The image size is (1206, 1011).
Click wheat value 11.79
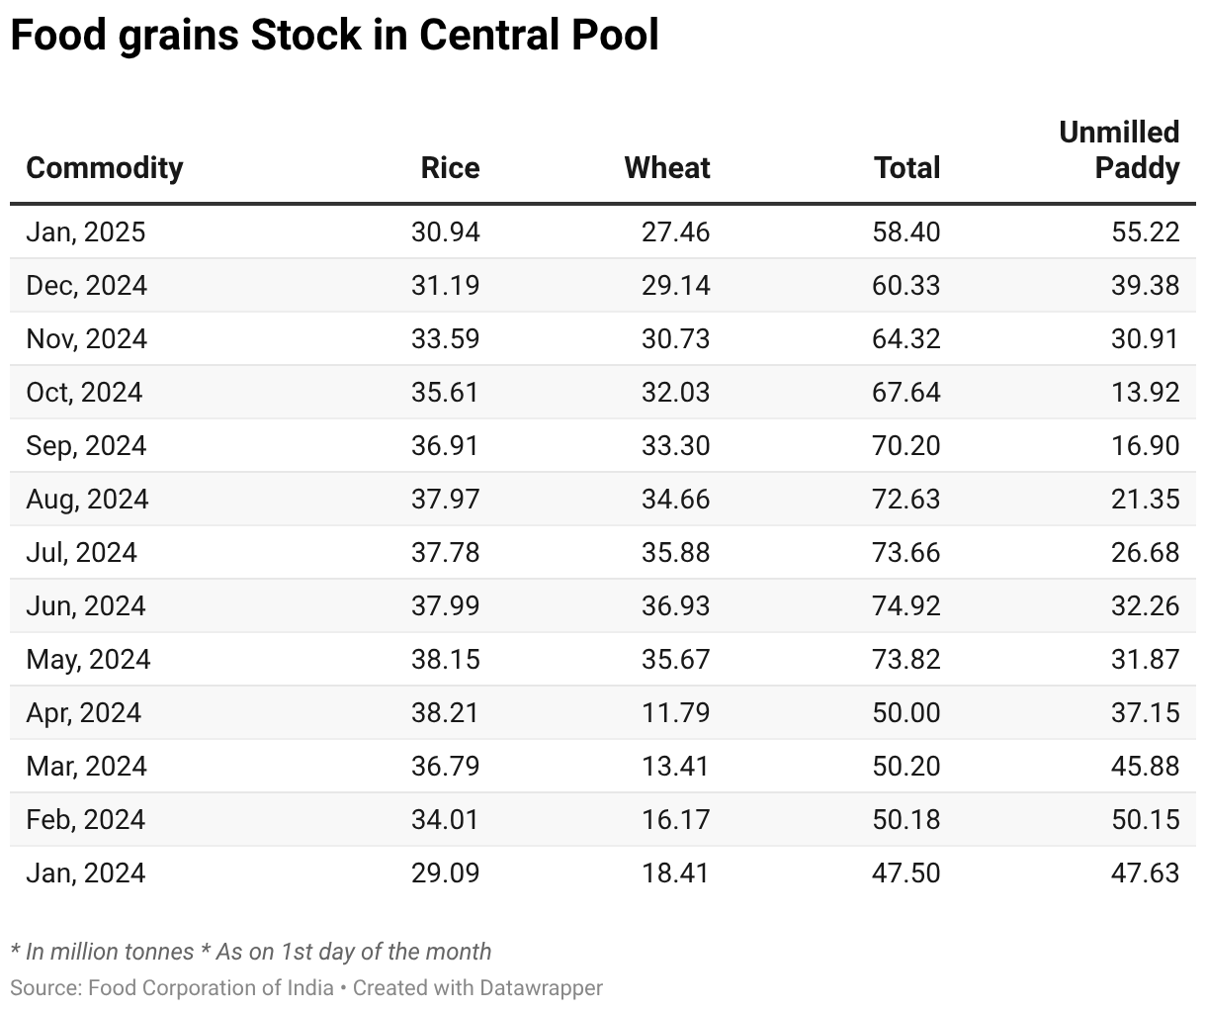coord(675,712)
